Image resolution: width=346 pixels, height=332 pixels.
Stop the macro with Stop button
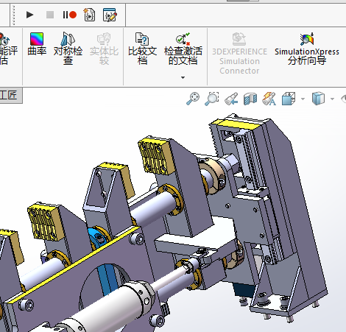click(50, 15)
